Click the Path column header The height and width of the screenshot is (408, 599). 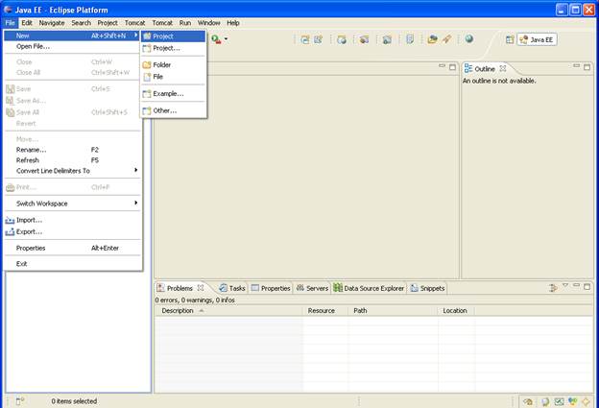click(394, 311)
